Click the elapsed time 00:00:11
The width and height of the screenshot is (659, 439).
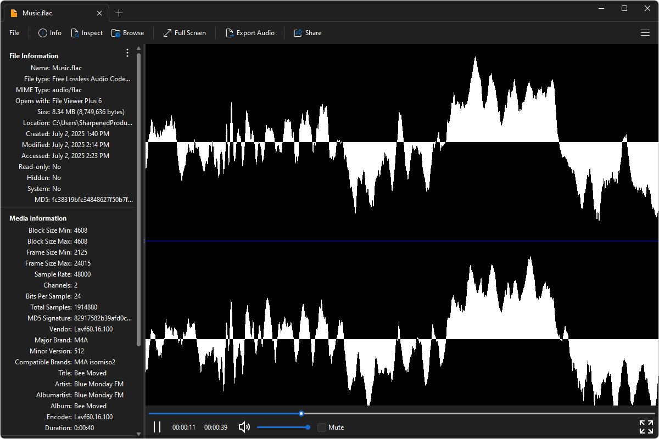184,427
